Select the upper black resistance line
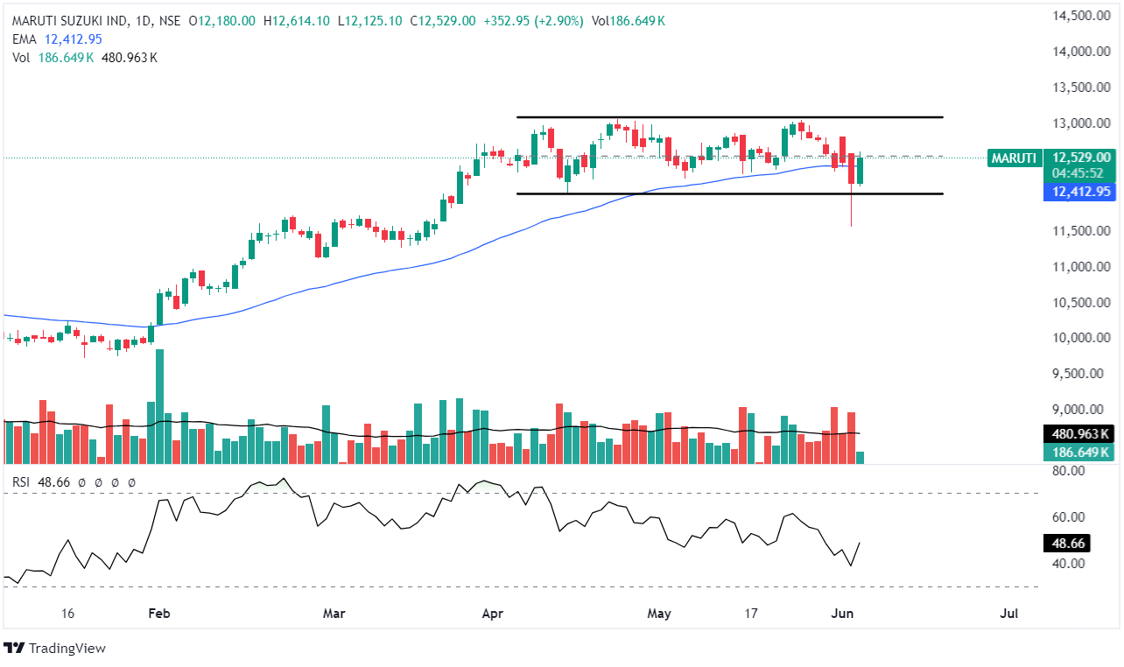Viewport: 1124px width, 667px height. tap(727, 116)
